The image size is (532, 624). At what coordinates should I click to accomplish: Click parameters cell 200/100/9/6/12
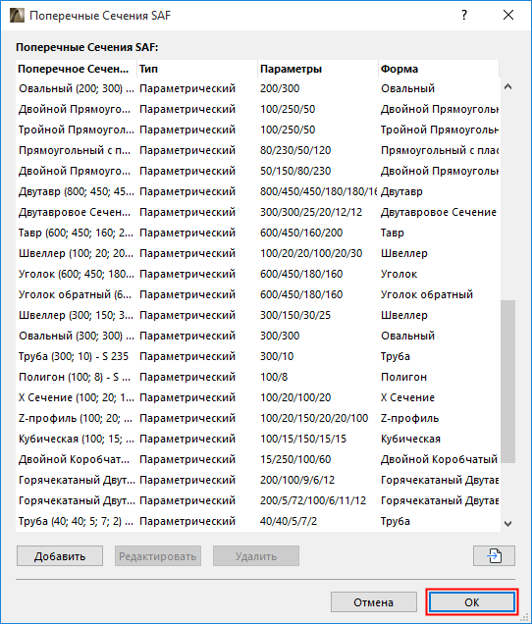pos(297,480)
